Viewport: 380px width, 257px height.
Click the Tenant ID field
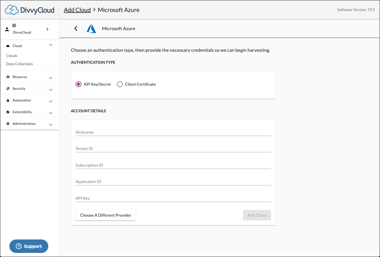point(173,149)
